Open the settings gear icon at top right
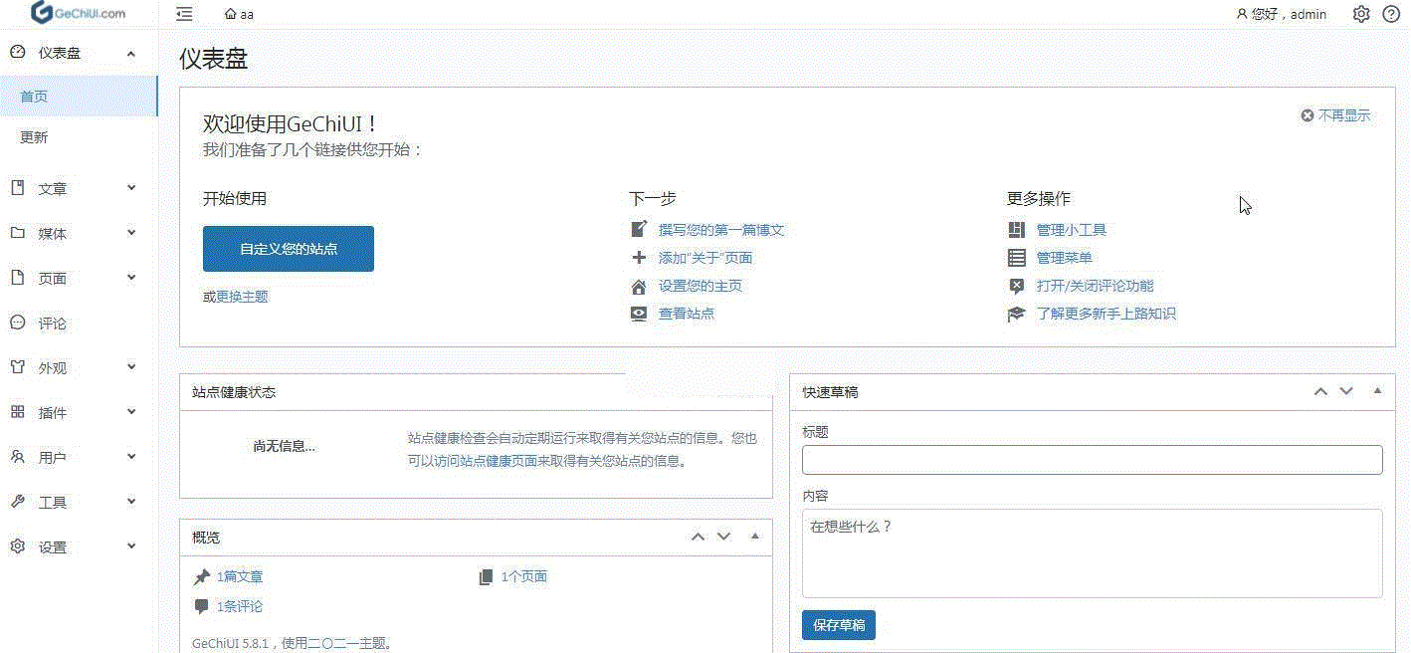The width and height of the screenshot is (1411, 653). pyautogui.click(x=1361, y=14)
